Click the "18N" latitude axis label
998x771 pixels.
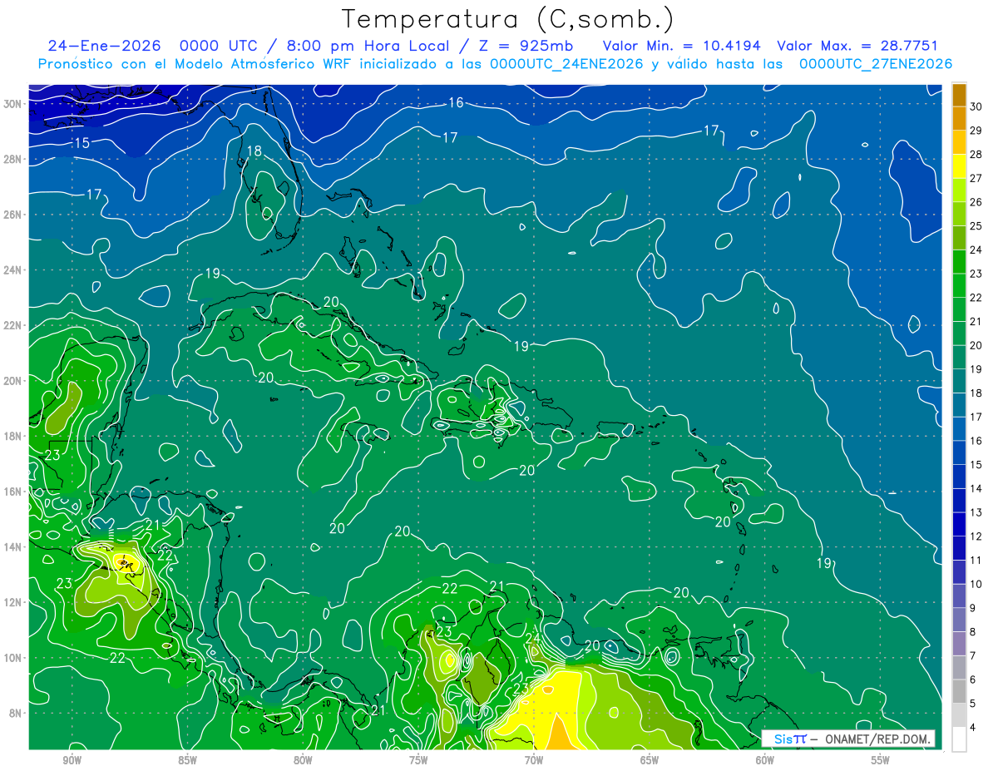coord(12,436)
